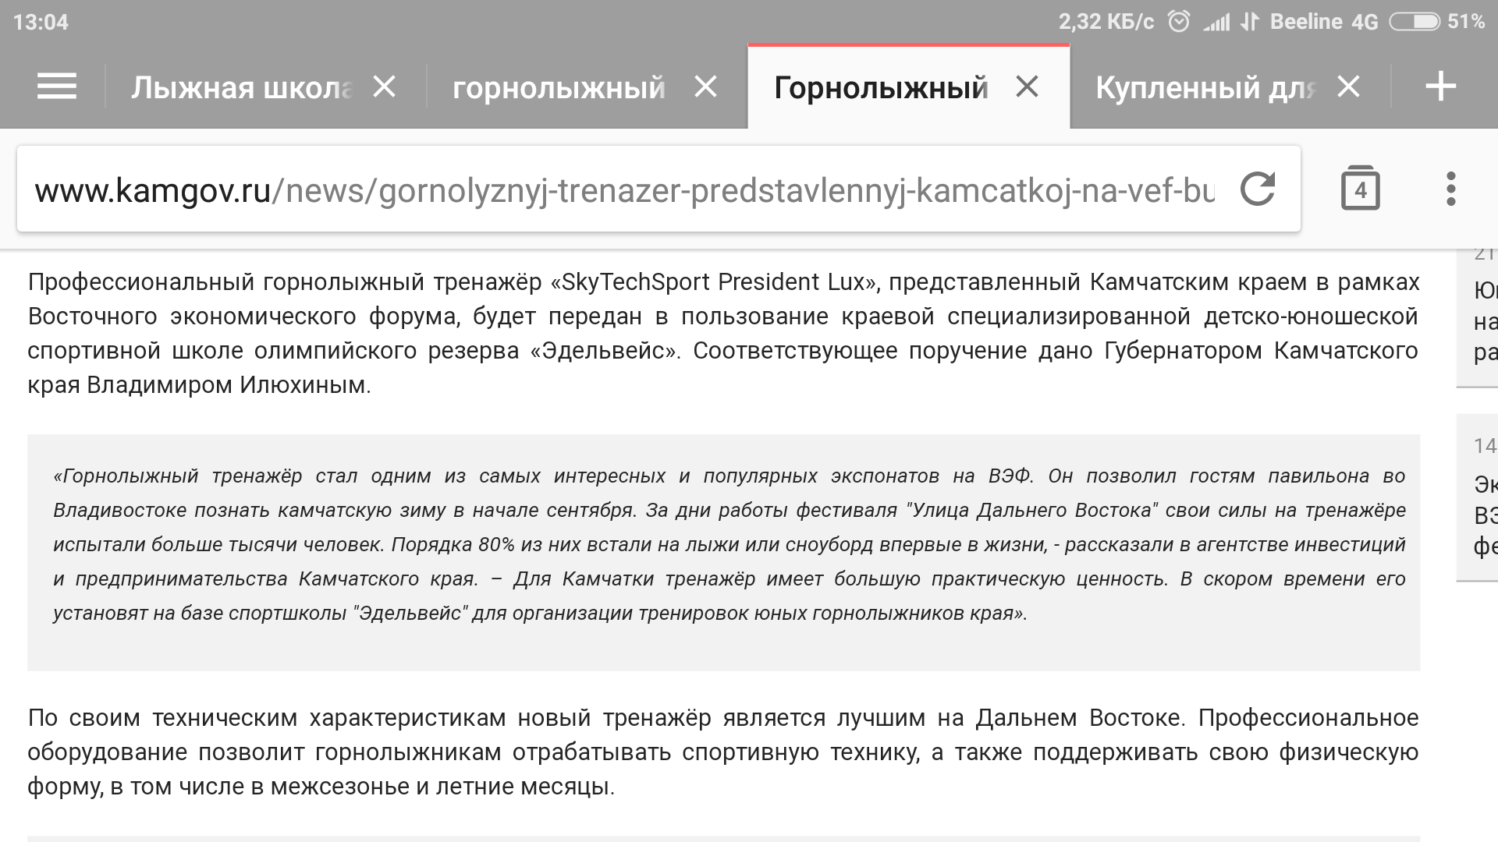Close the active Горнолыжный tab
Viewport: 1498px width, 842px height.
tap(1028, 87)
